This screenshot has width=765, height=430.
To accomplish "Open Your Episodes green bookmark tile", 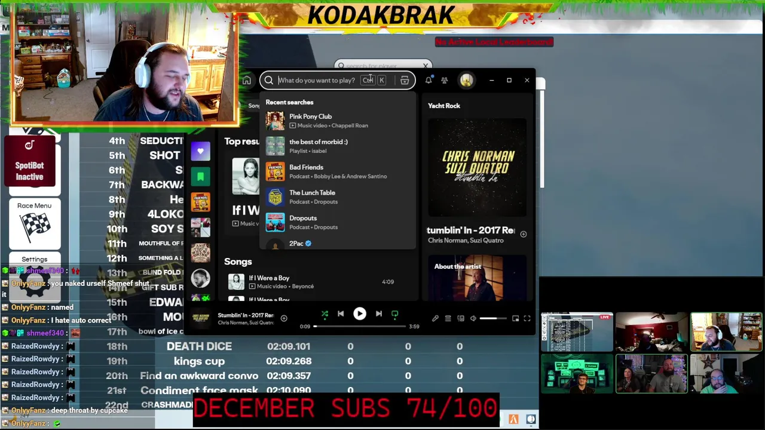I will (x=200, y=177).
